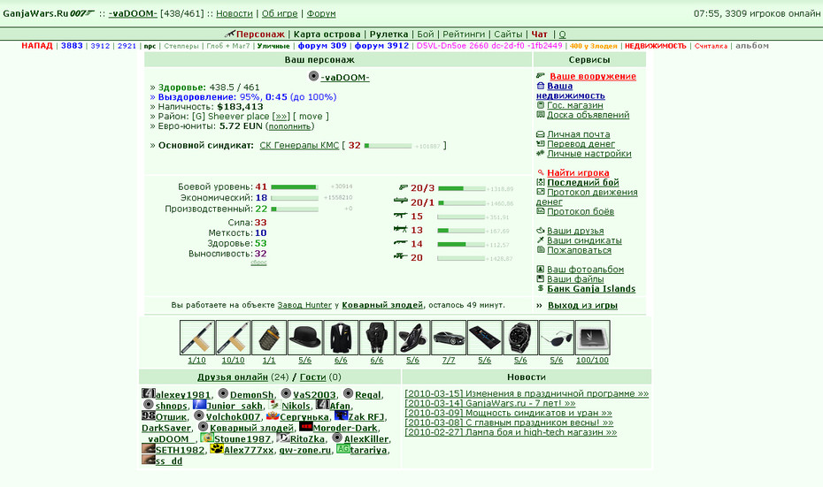Open Личная почта
823x487 pixels.
(x=579, y=134)
